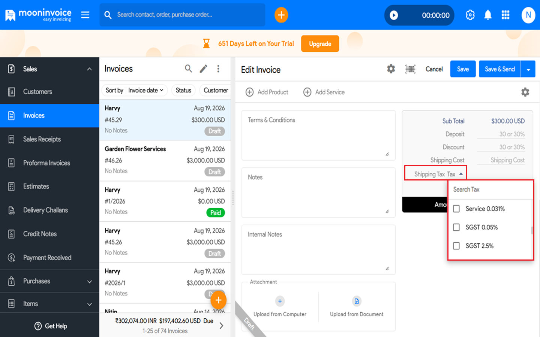The height and width of the screenshot is (337, 540).
Task: Click the pencil edit icon in Invoices list
Action: coord(203,69)
